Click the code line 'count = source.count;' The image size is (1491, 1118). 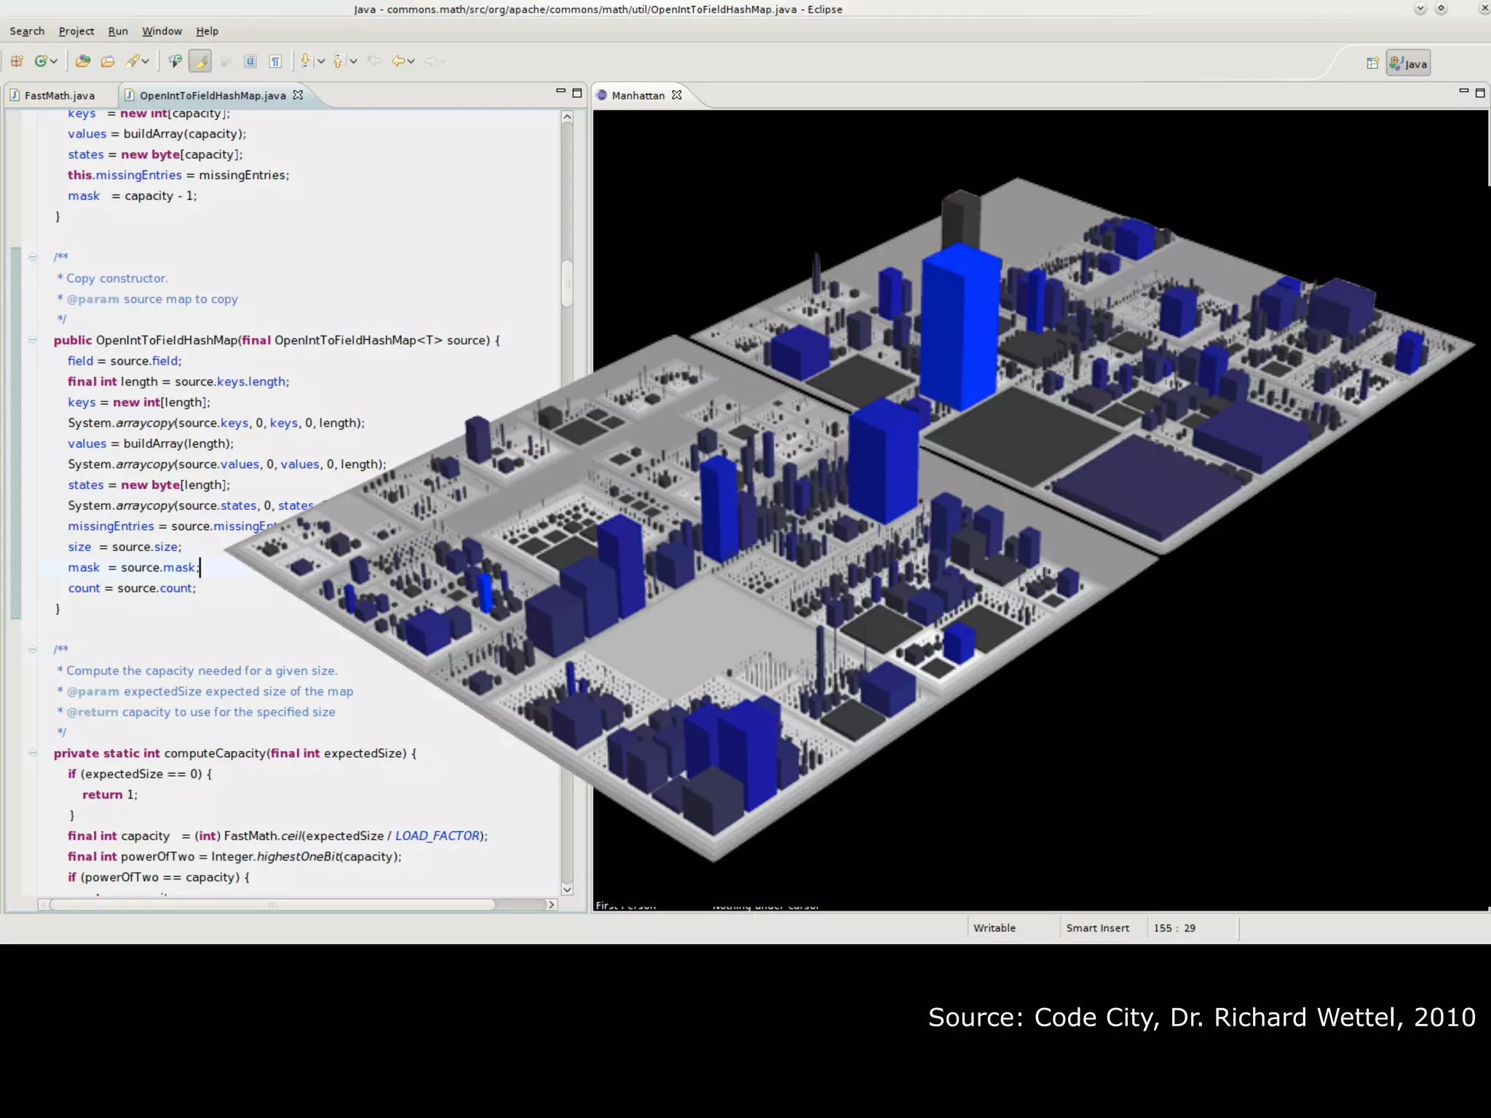[132, 588]
